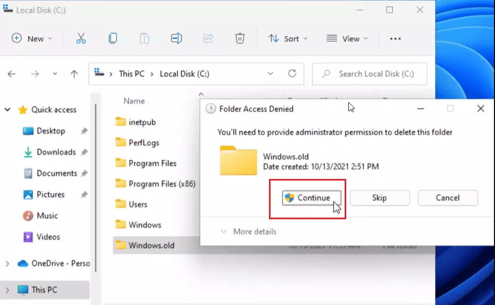The height and width of the screenshot is (305, 495).
Task: Click Local Disk (C:) breadcrumb segment
Action: (184, 74)
